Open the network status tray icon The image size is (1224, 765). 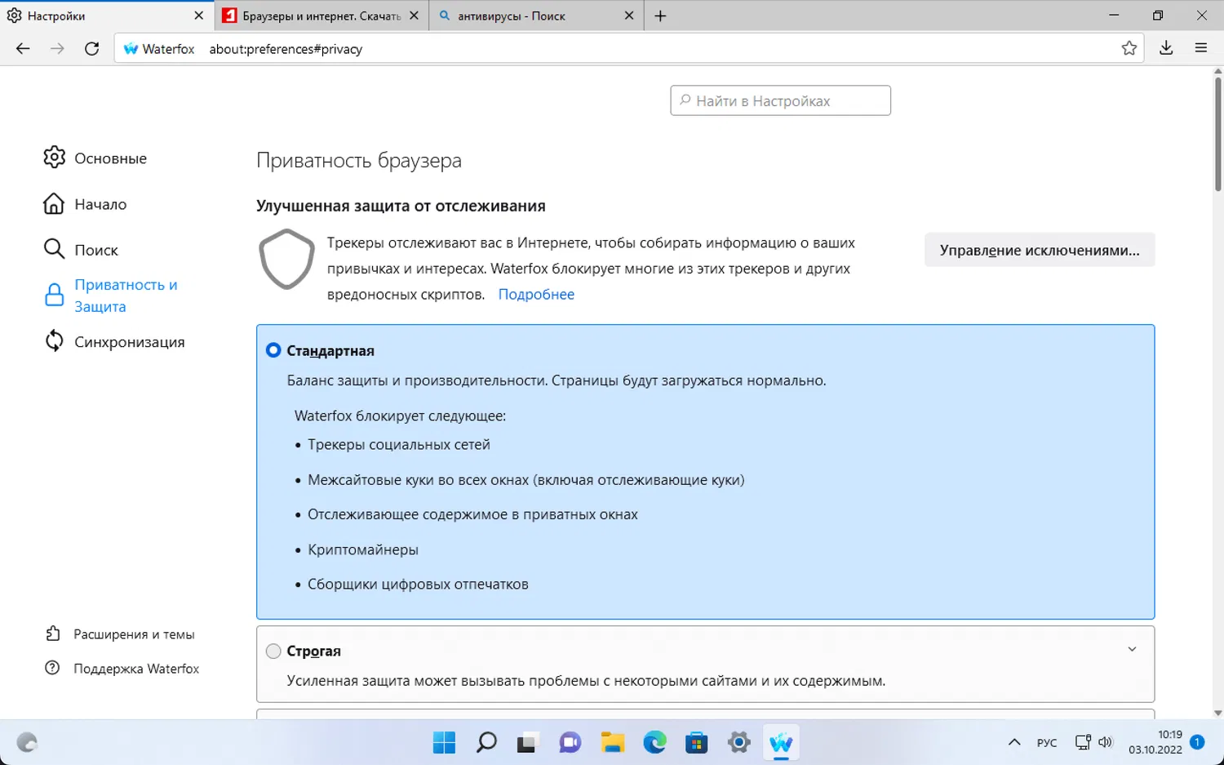click(x=1083, y=742)
